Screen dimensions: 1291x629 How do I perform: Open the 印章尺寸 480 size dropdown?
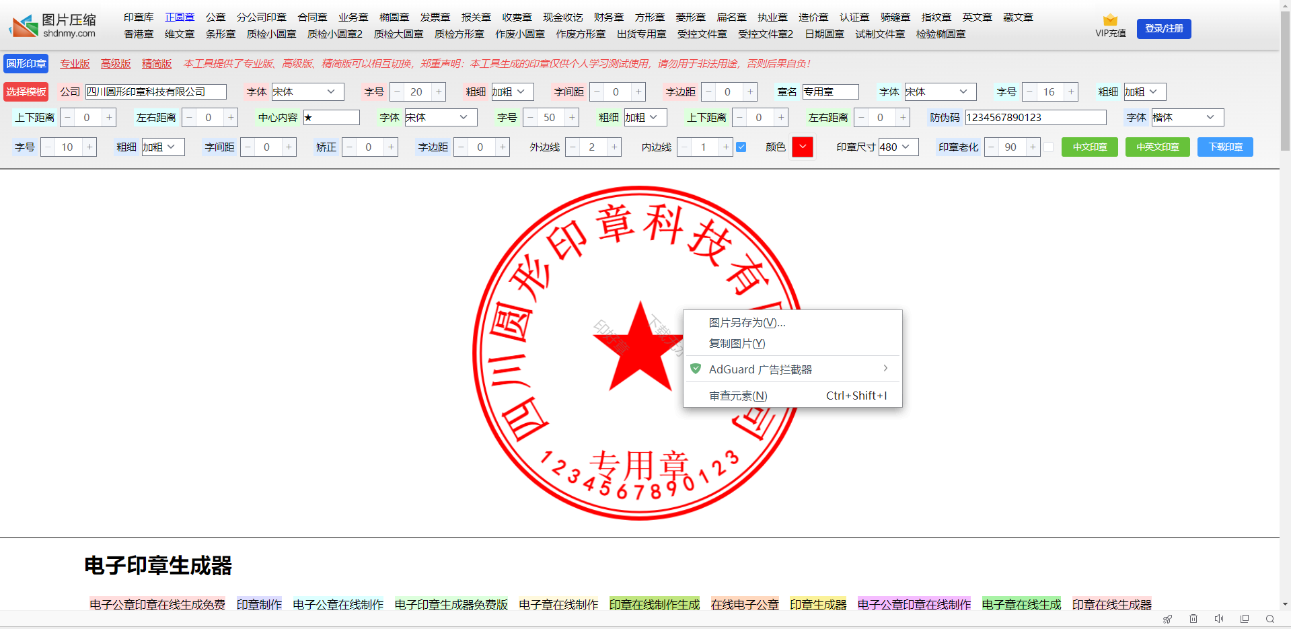(898, 147)
